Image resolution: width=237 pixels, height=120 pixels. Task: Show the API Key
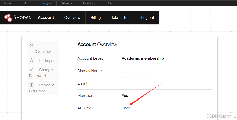[127, 108]
